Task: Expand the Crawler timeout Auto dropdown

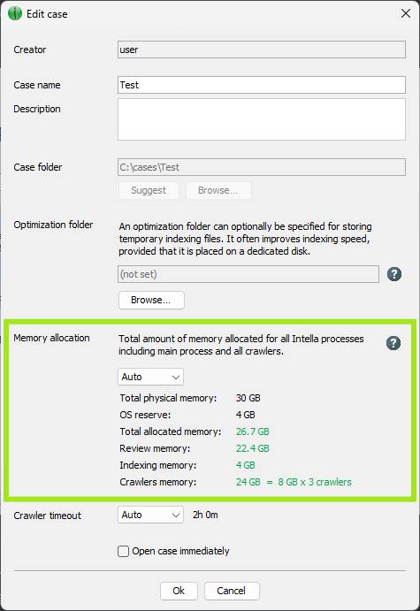Action: click(150, 515)
